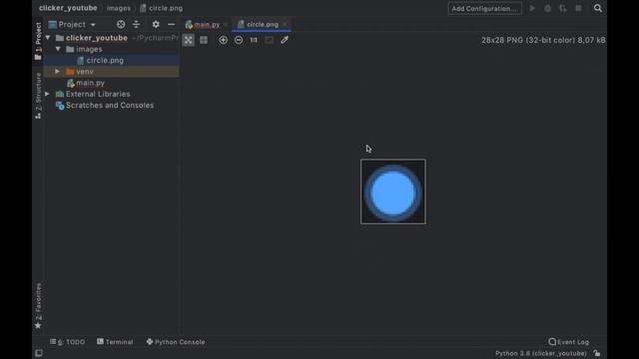This screenshot has height=359, width=639.
Task: Close the circle.png tab
Action: 285,24
